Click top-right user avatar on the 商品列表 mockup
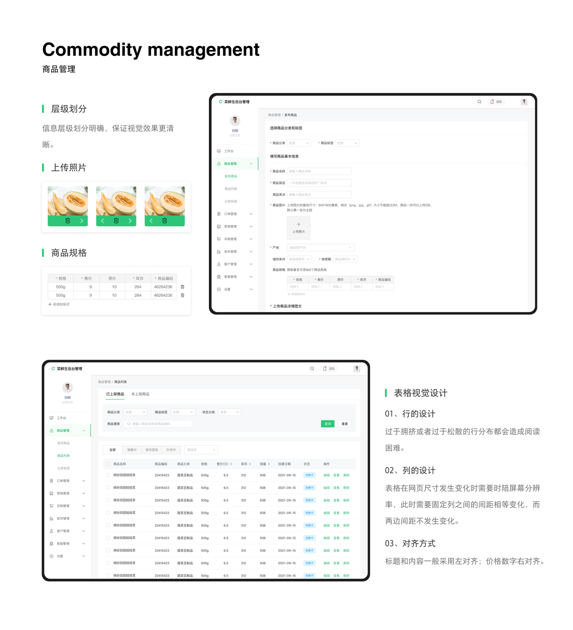This screenshot has width=573, height=630. (x=357, y=369)
